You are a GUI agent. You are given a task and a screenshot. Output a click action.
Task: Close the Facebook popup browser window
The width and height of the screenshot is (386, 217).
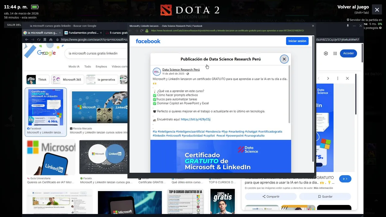click(313, 26)
